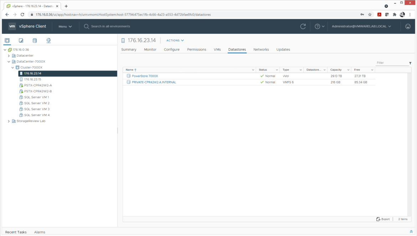Switch to the Permissions tab

196,49
